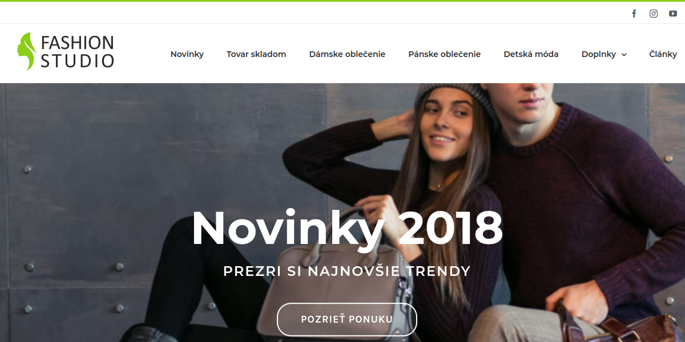Select Pánske oblečenie in navigation
Screen dimensions: 685x342
click(x=445, y=54)
